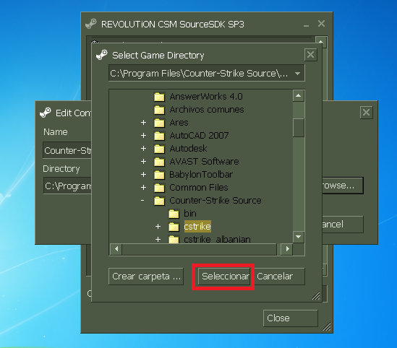Select the Counter-Strike Source folder name

pos(215,201)
